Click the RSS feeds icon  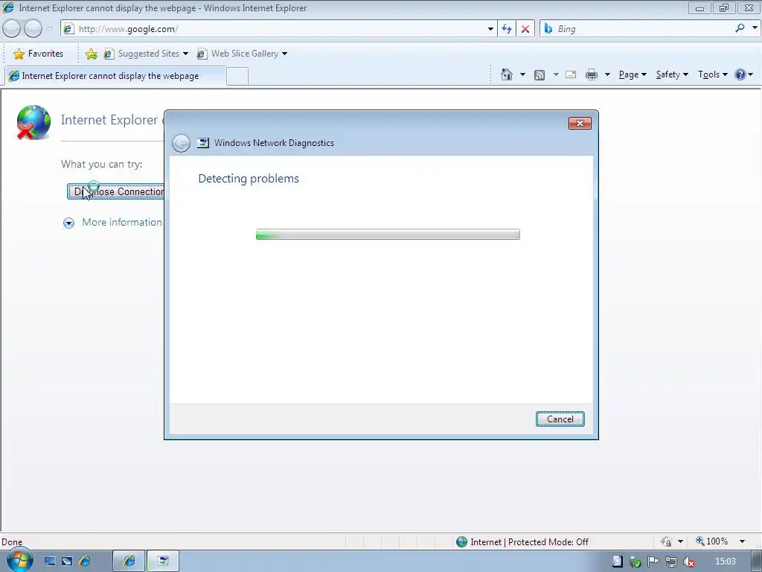pyautogui.click(x=540, y=75)
